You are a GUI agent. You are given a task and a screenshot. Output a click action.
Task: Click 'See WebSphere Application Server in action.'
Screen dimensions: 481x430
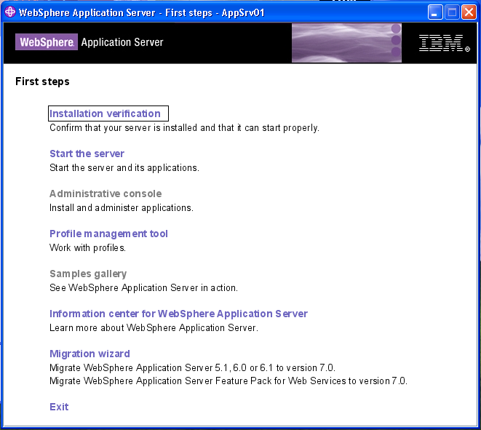(x=143, y=288)
